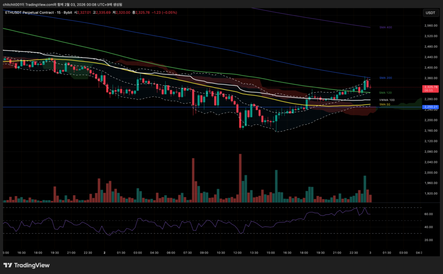Select the SMA 200 indicator label
Screen dimensions: 443x274
click(385, 78)
